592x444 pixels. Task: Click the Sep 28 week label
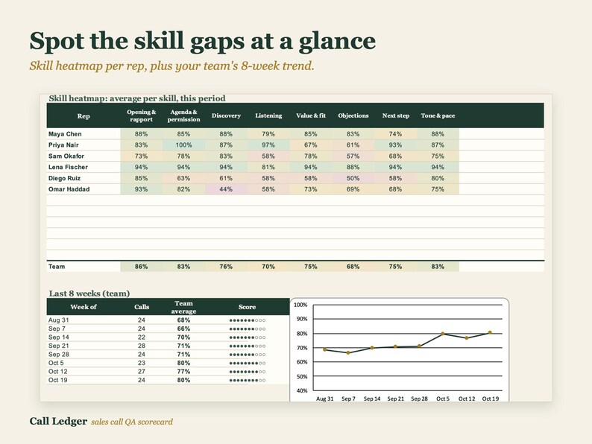tap(58, 354)
